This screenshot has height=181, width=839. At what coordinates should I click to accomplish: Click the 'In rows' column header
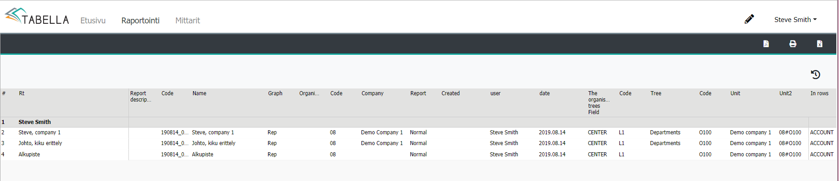(819, 93)
